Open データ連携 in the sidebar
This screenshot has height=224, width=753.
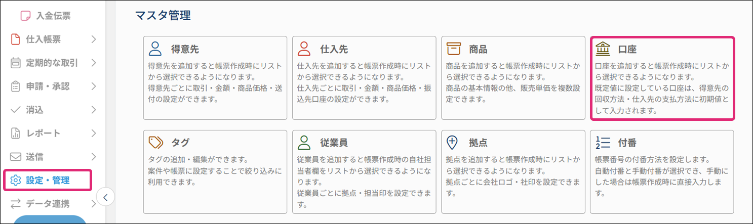47,204
